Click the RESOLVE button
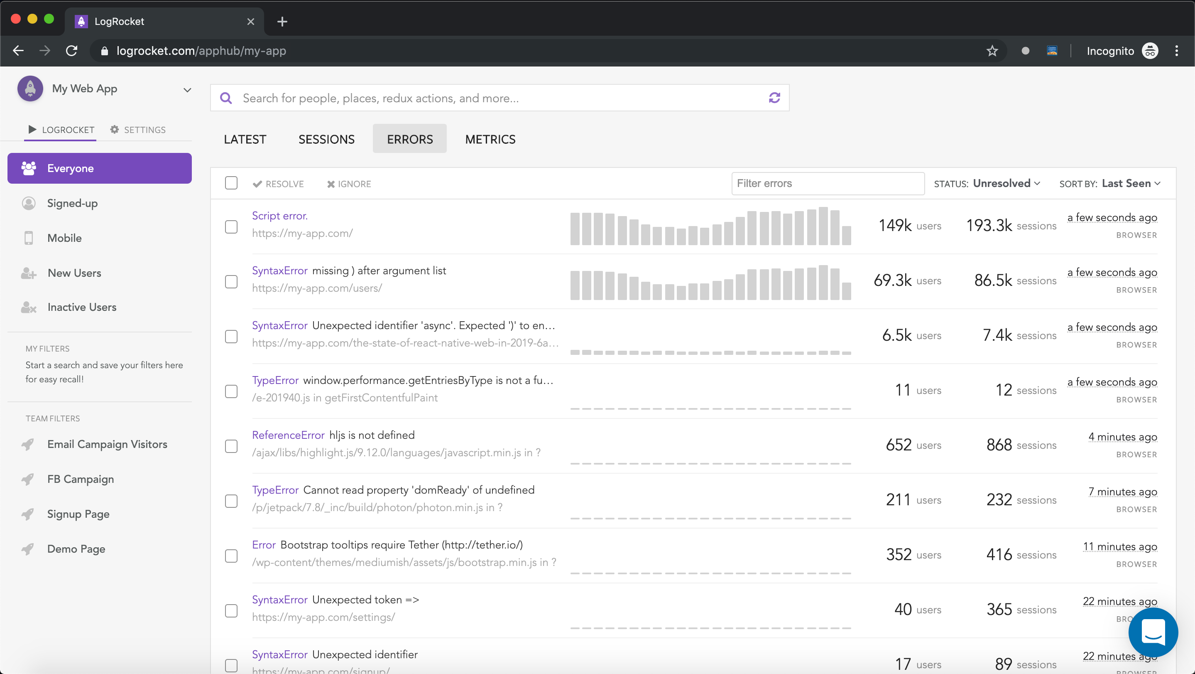 click(278, 184)
